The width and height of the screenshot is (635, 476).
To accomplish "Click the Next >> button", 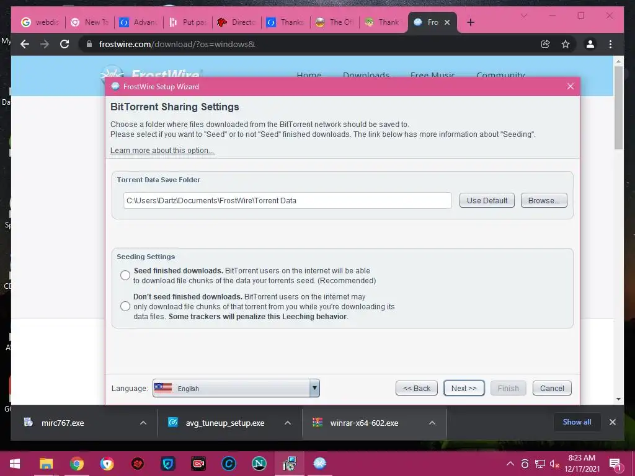I will (464, 388).
